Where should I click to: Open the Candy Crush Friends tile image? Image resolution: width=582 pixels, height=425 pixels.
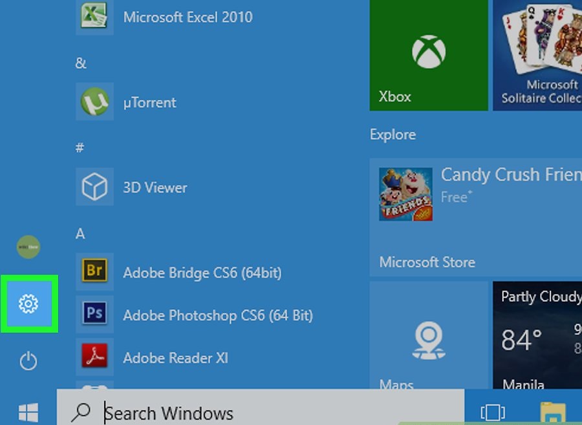click(x=405, y=194)
